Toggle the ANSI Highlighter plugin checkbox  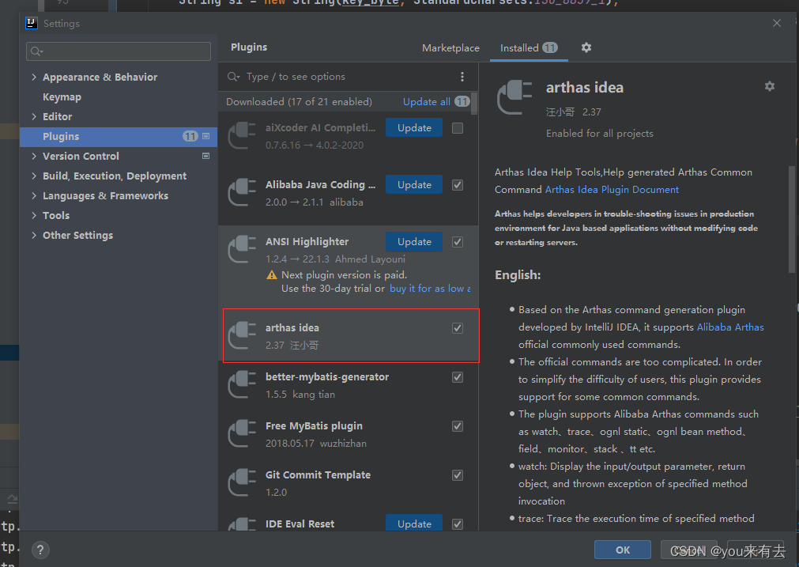point(458,242)
